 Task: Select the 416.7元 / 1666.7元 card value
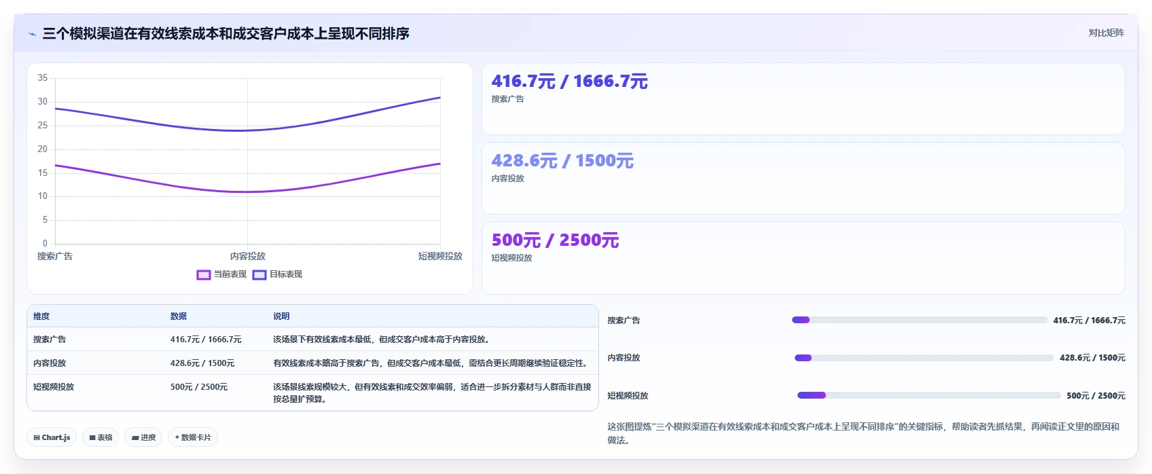click(569, 81)
